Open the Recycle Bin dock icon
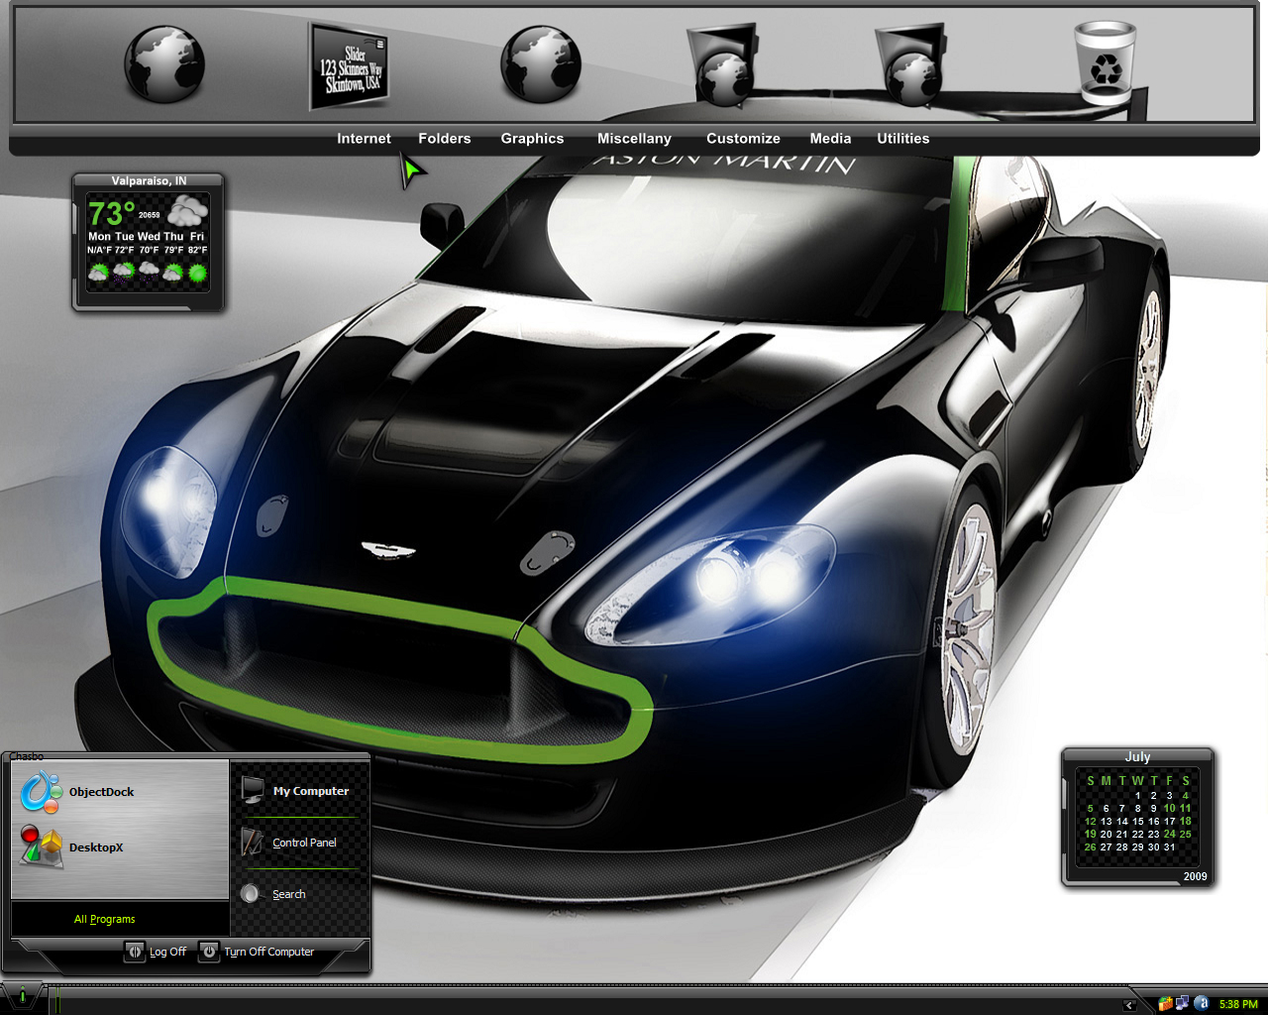The height and width of the screenshot is (1015, 1268). 1106,63
